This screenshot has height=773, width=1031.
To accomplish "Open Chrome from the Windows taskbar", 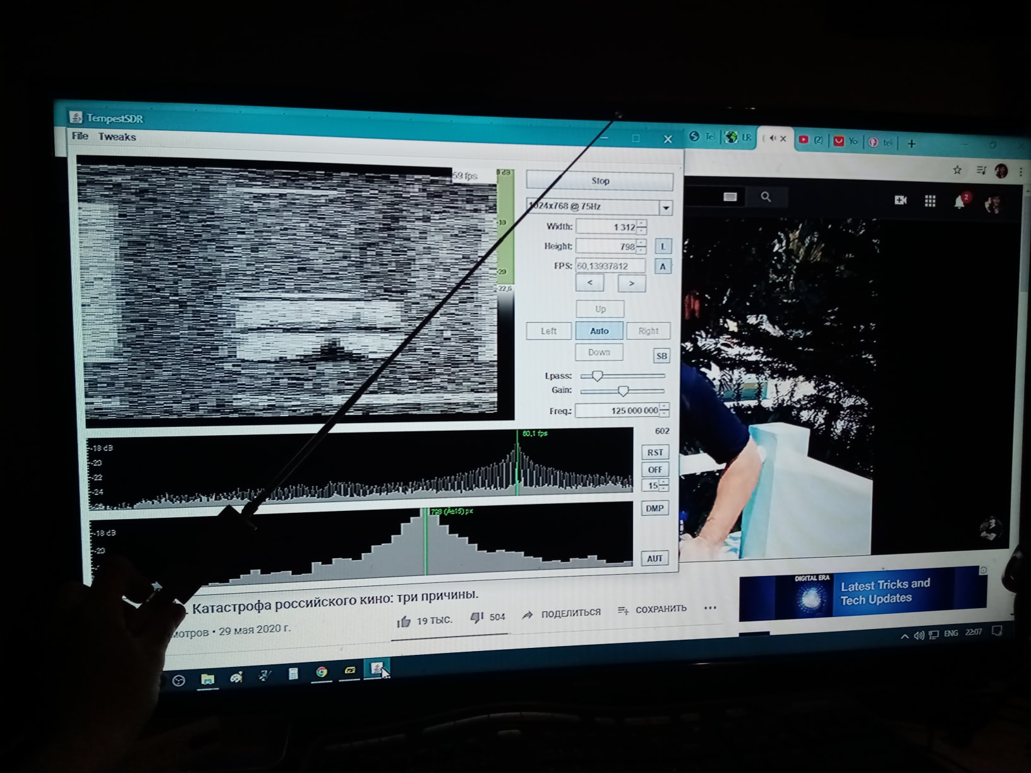I will [x=322, y=672].
